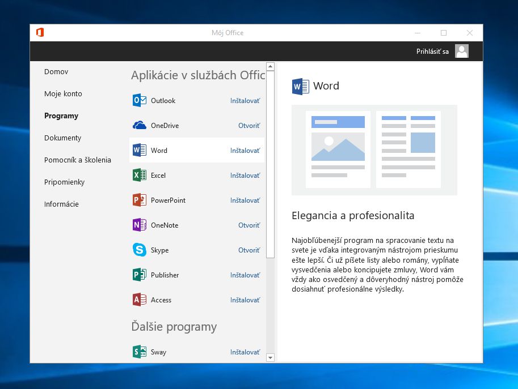Click the Publisher app icon
Screen dimensions: 518x389
click(140, 275)
